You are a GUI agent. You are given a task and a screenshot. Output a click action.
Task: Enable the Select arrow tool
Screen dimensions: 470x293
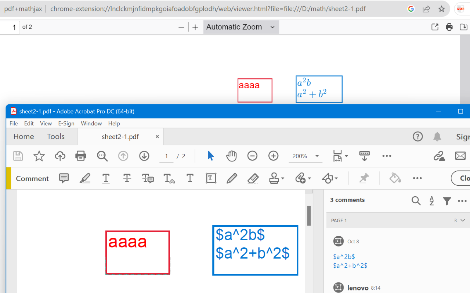pos(210,156)
